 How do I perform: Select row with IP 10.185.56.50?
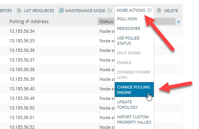tap(22, 108)
